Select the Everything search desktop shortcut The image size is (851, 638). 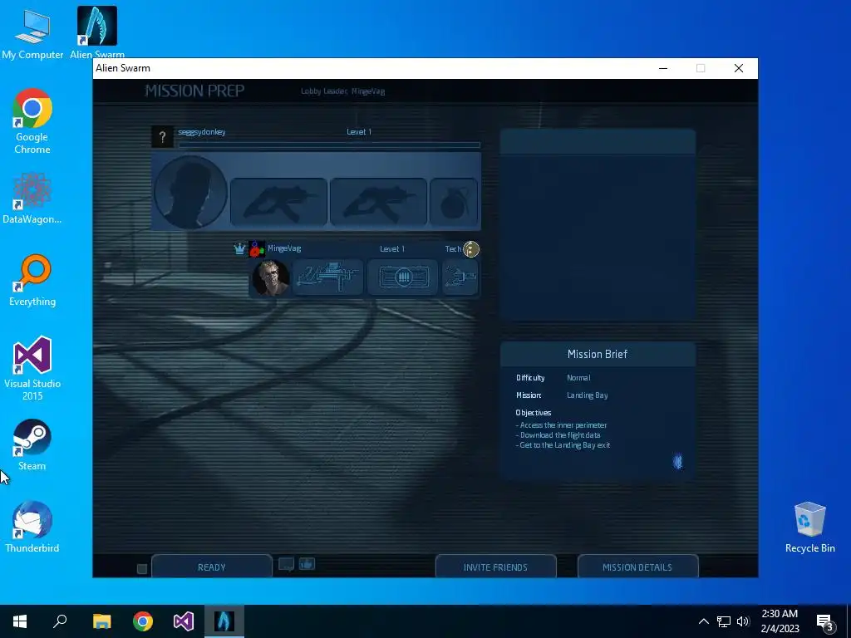(x=32, y=281)
